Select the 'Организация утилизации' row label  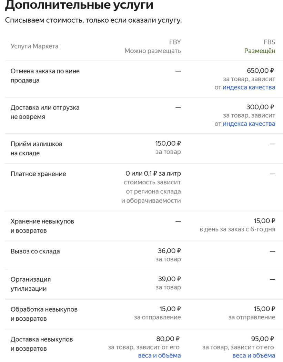[x=31, y=284]
